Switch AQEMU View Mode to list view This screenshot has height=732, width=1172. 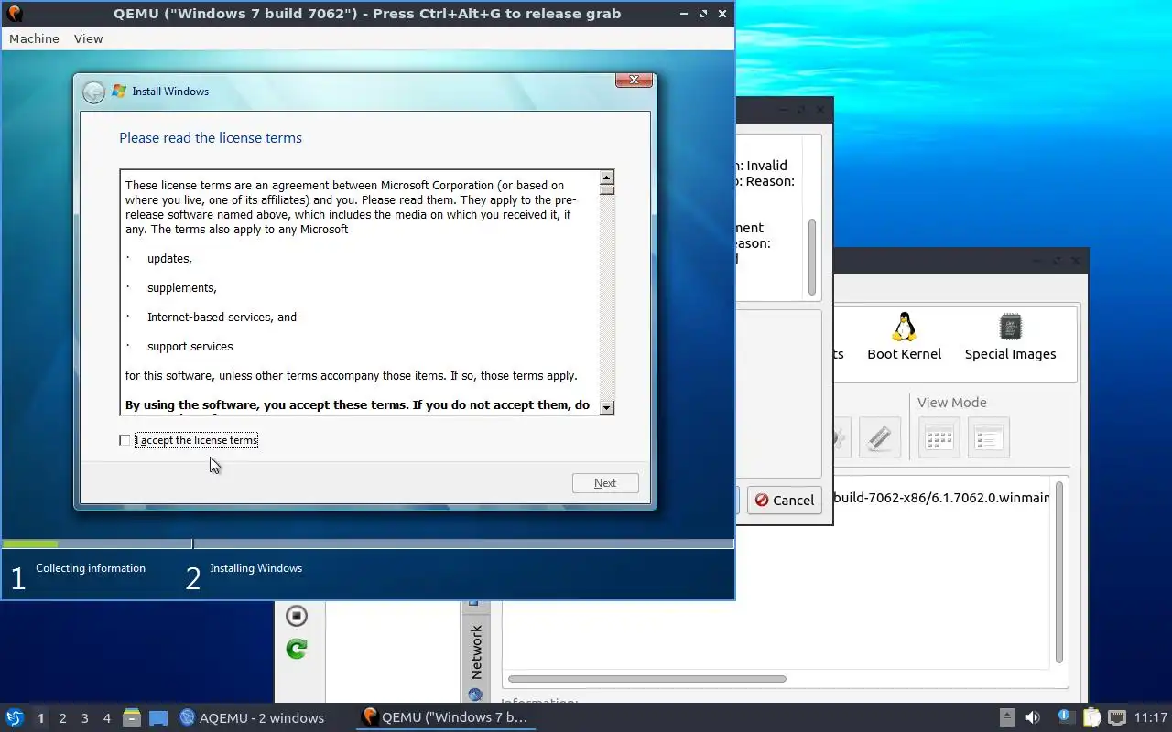point(988,437)
